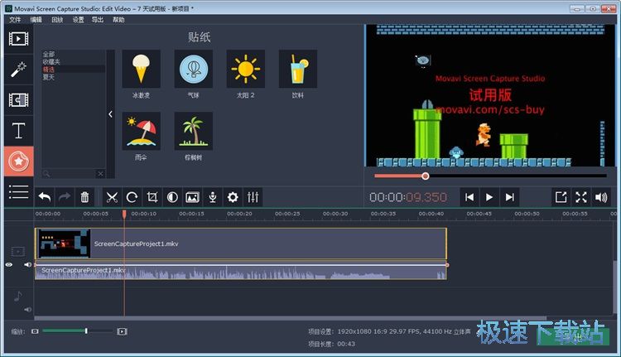Open Color adjustments half-circle icon
Image resolution: width=621 pixels, height=357 pixels.
172,197
